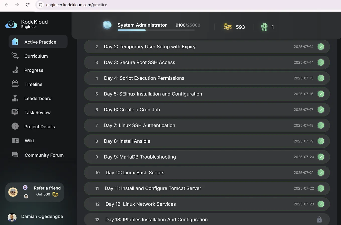
Task: Click the Project Details info icon
Action: pyautogui.click(x=15, y=126)
